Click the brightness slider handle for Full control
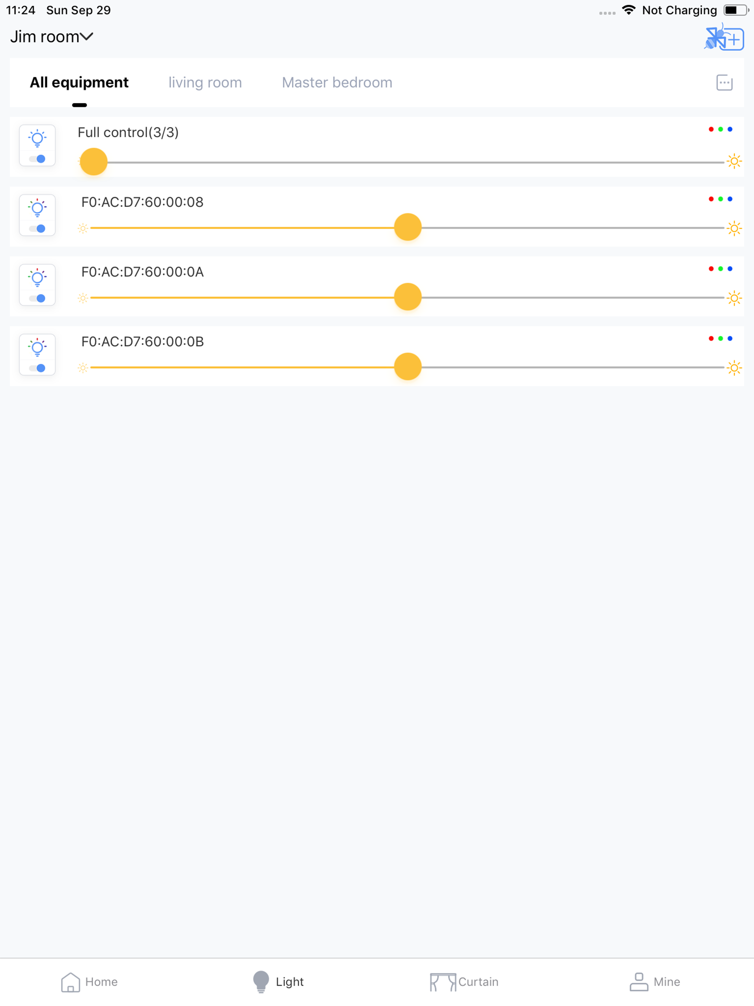This screenshot has height=1006, width=754. pyautogui.click(x=93, y=161)
